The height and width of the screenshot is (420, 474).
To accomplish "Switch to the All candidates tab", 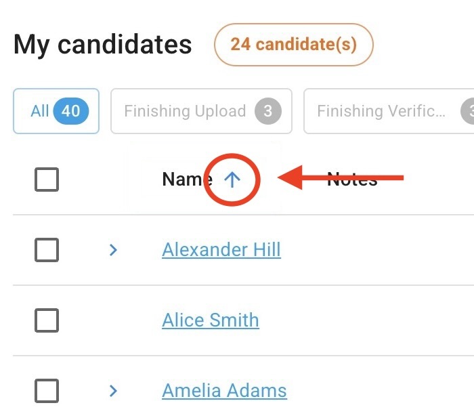I will 56,111.
